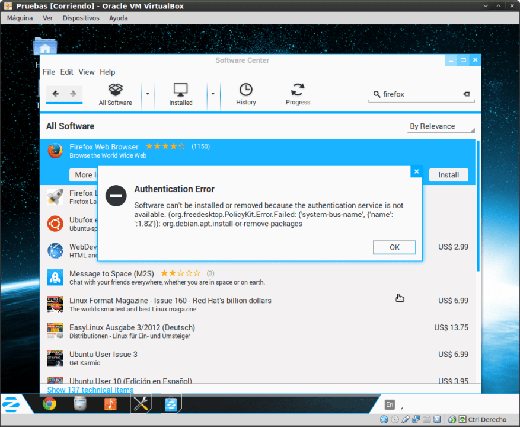Open the File menu
The image size is (520, 427).
(49, 72)
